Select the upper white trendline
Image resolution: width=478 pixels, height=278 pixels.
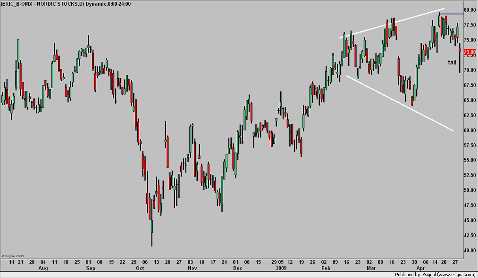click(392, 23)
